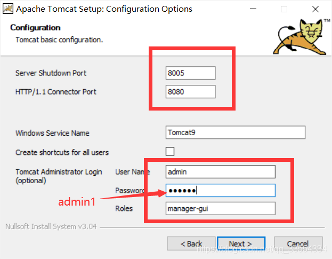Click the Tomcat installer icon in title bar
The image size is (332, 259).
pos(8,9)
